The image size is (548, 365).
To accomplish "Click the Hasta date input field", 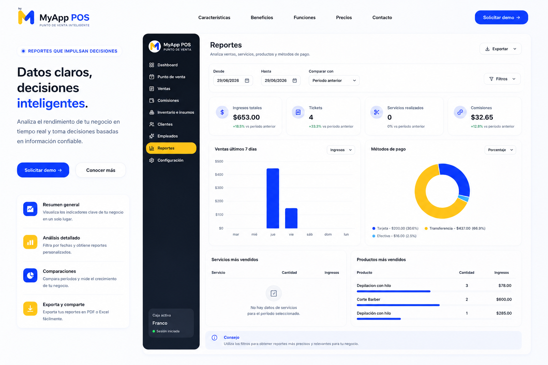I will [x=281, y=81].
